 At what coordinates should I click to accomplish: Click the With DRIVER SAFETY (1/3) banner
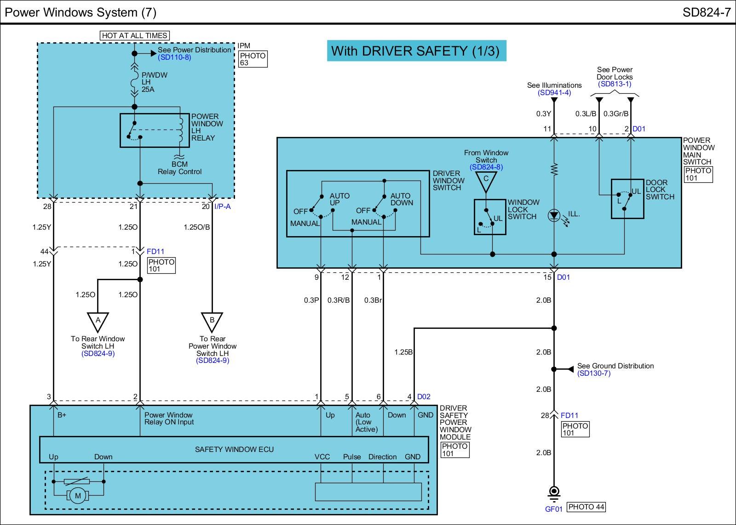(416, 51)
